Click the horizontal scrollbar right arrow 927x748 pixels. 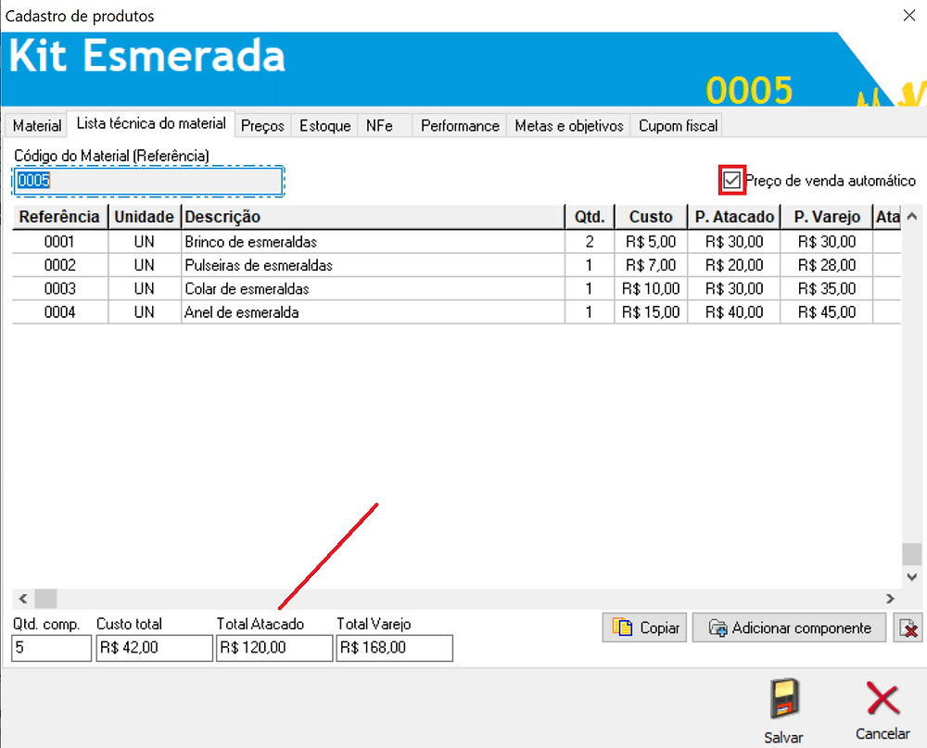(x=890, y=599)
